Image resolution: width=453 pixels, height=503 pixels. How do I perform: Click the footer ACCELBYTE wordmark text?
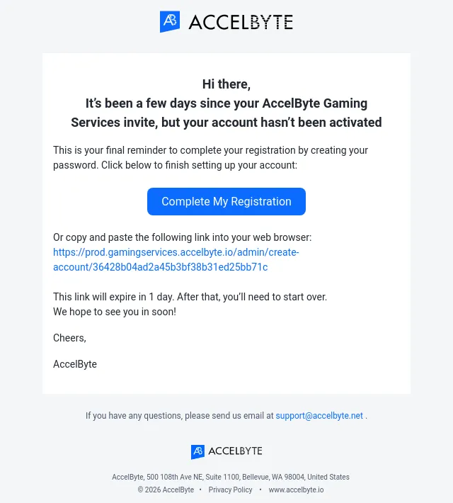click(x=235, y=451)
